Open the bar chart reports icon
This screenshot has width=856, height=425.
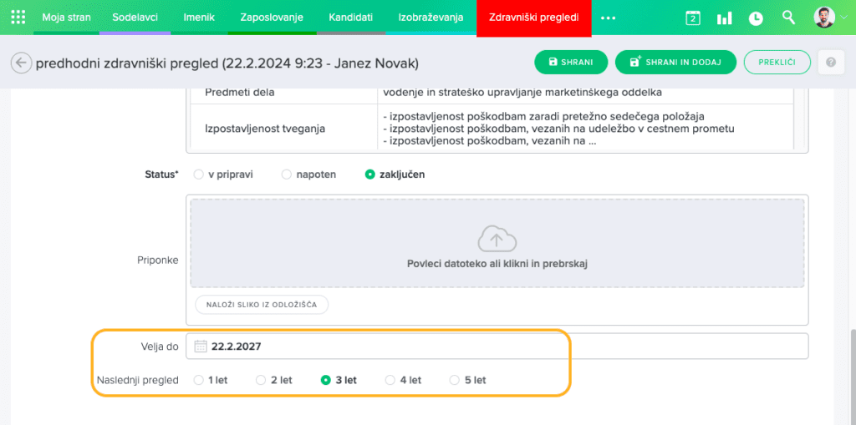724,18
